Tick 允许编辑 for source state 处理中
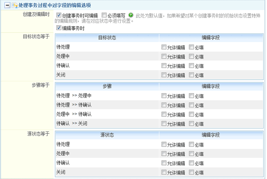 (164, 154)
